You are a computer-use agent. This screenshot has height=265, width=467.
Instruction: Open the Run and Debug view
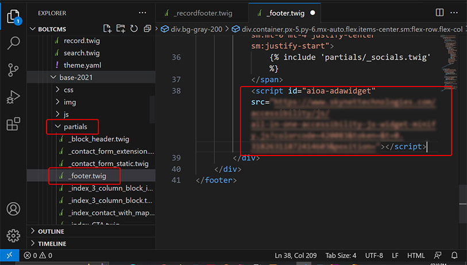tap(13, 97)
